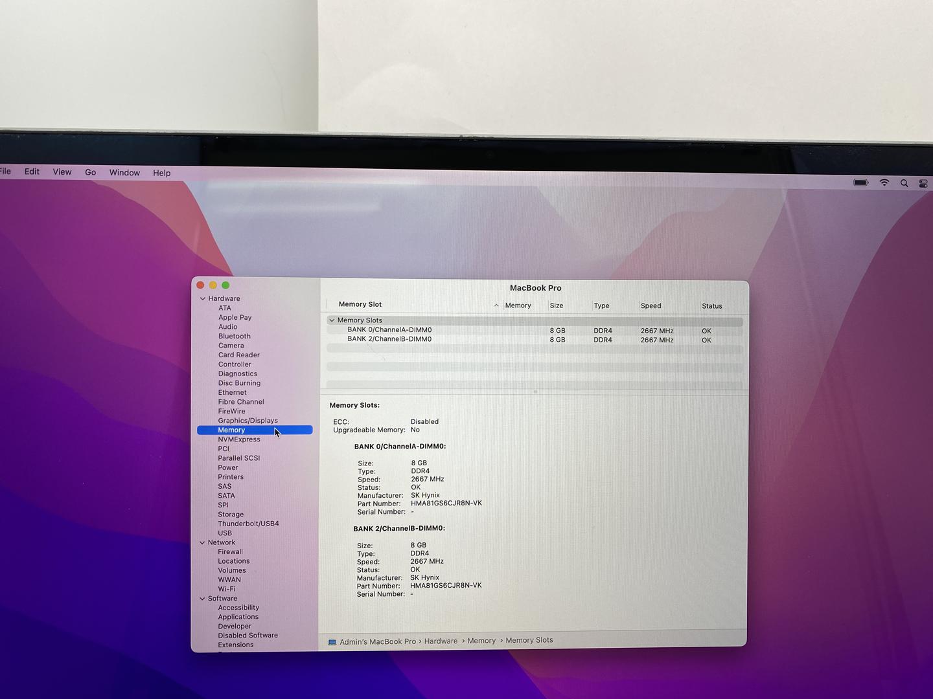Open the Edit menu

point(32,172)
